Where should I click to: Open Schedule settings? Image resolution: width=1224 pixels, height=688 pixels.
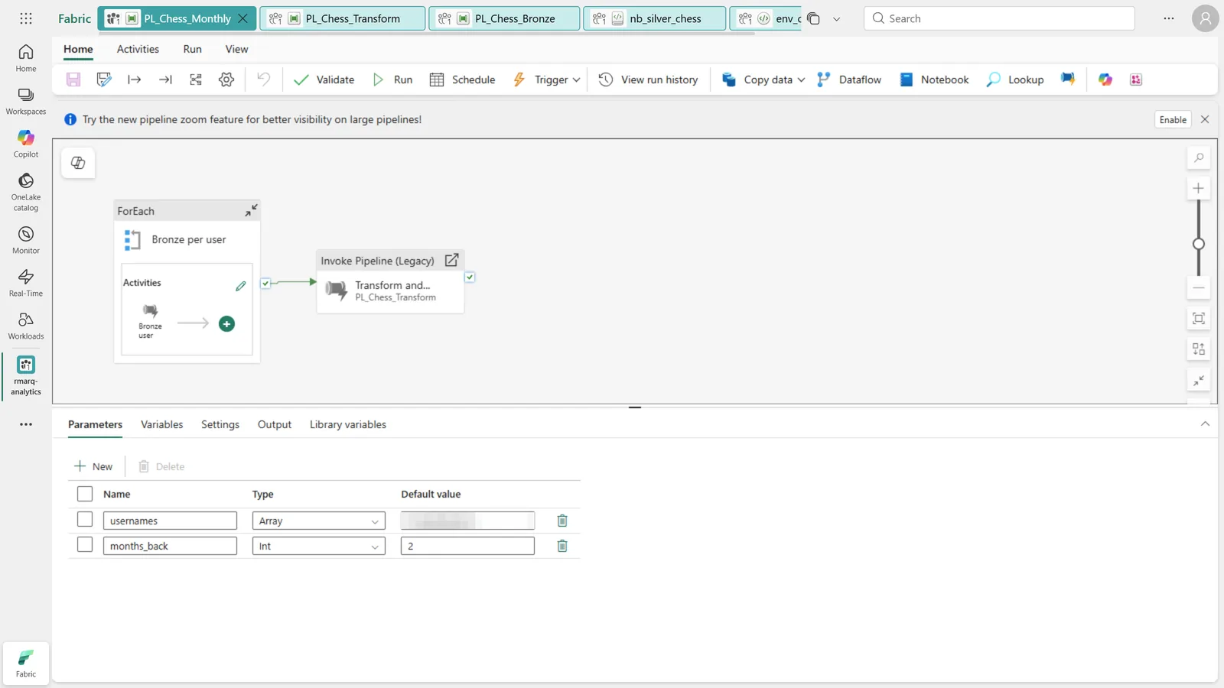(463, 80)
